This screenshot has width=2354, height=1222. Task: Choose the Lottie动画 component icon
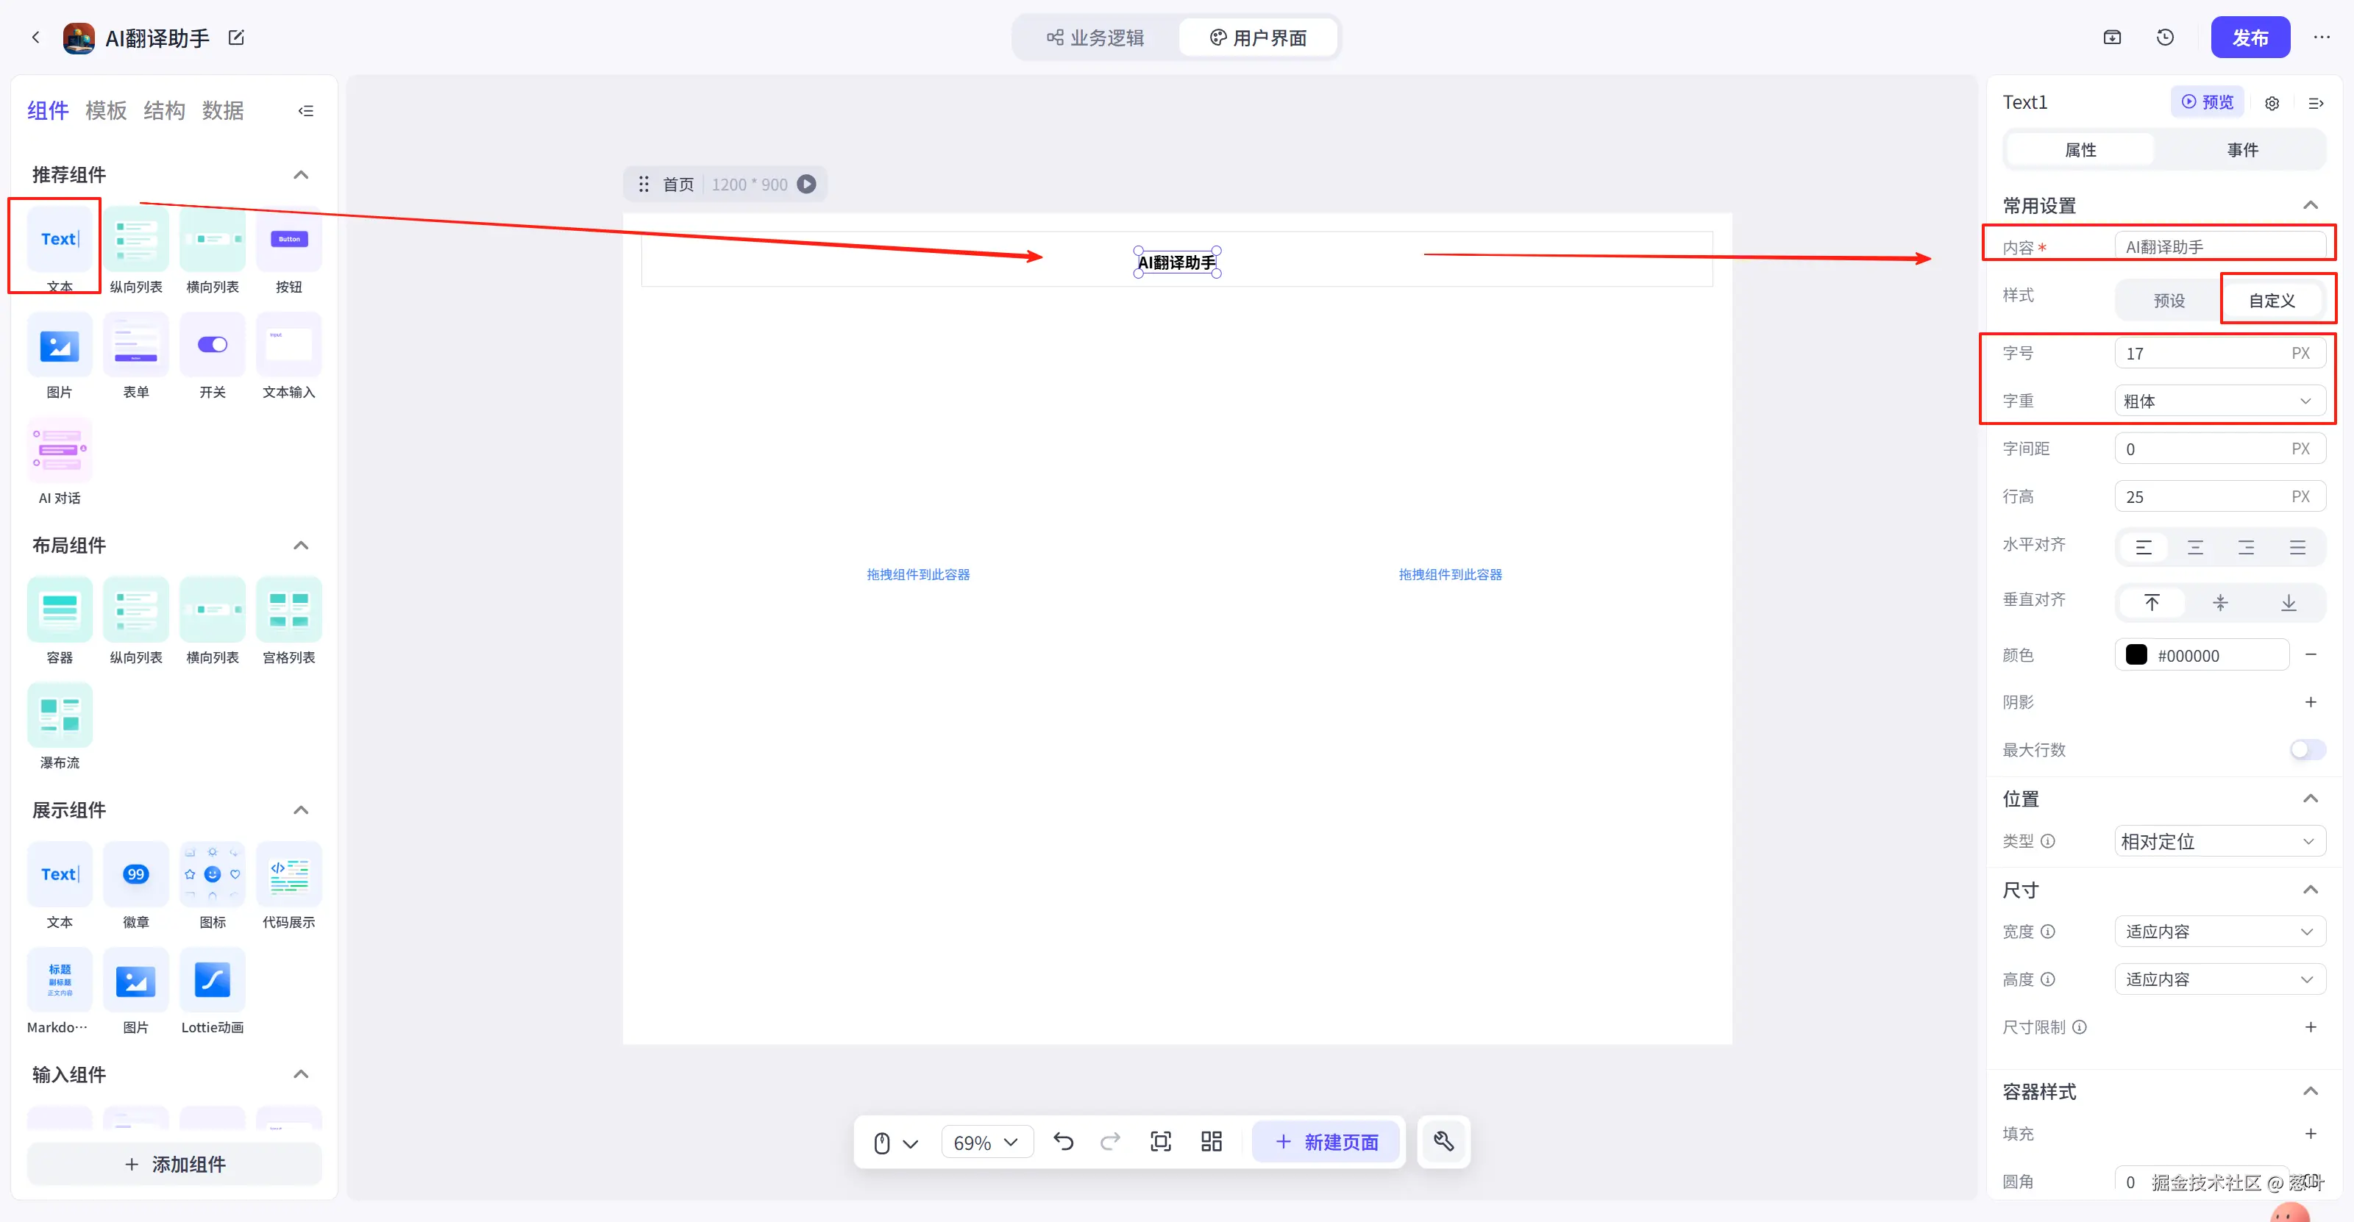point(212,980)
